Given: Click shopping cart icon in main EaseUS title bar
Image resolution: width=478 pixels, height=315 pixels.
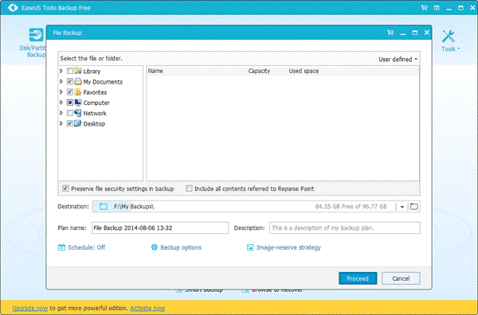Looking at the screenshot, I should (x=424, y=8).
